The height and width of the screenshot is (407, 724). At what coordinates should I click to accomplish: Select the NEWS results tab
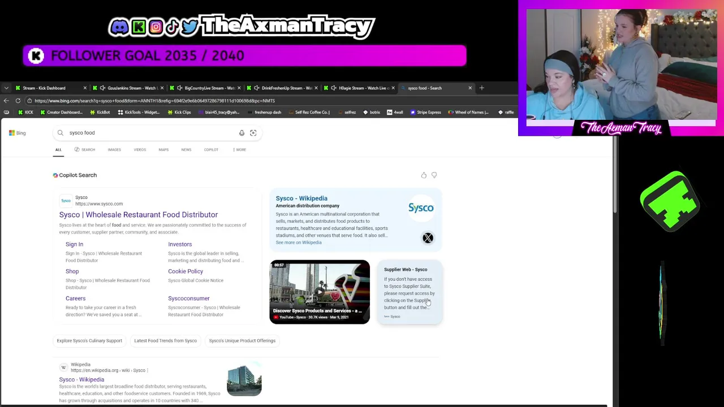(x=186, y=150)
